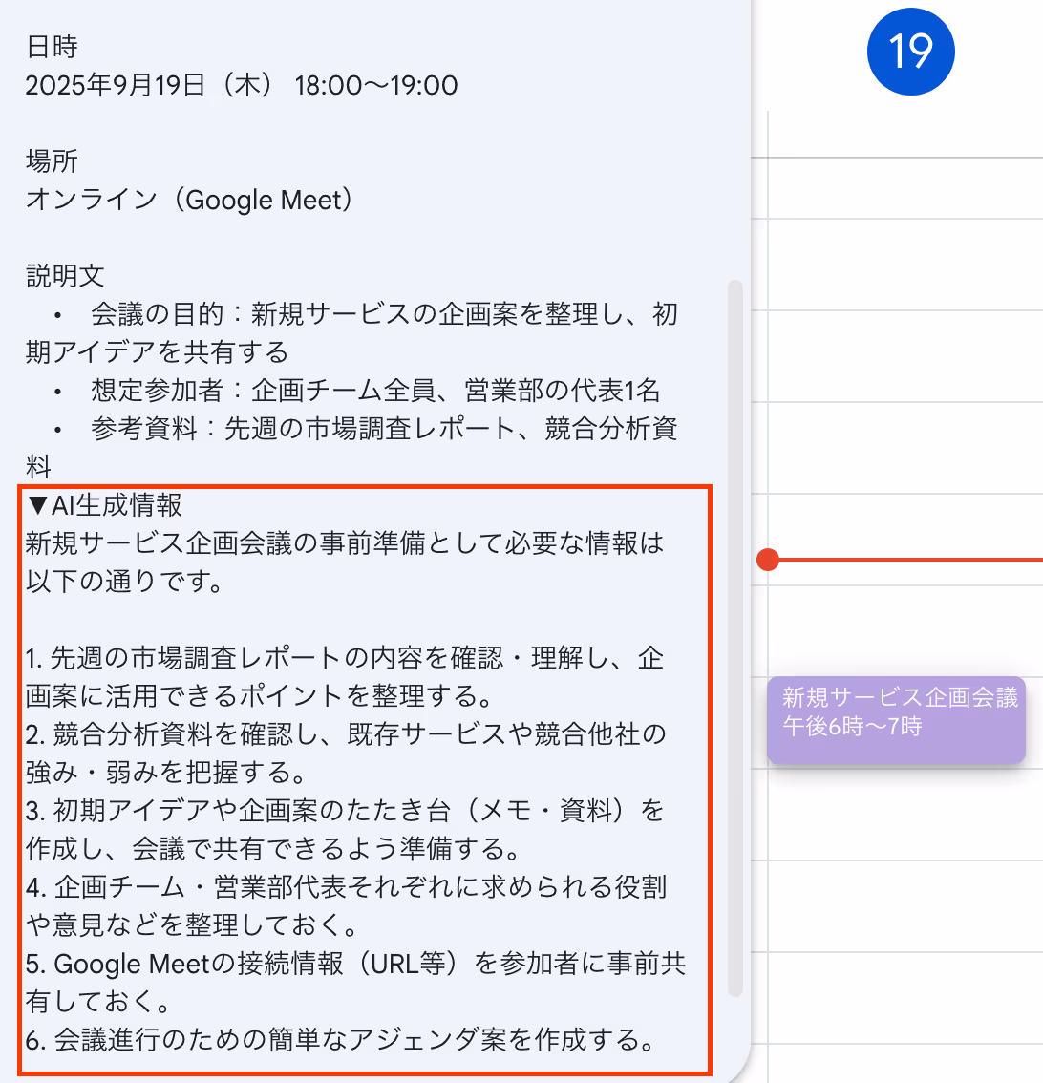Click the 午後6時〜7時 time on the event

(852, 727)
